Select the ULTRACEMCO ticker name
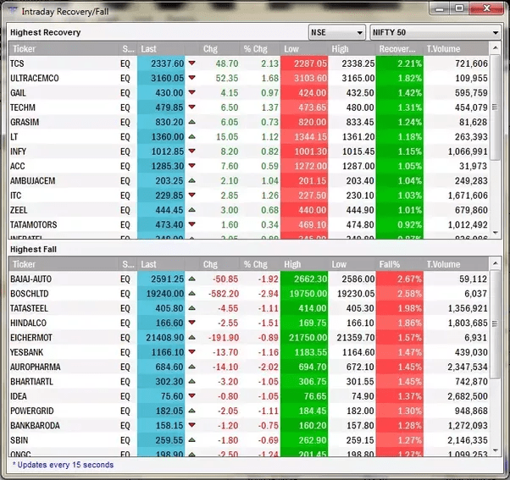This screenshot has width=510, height=480. click(35, 78)
